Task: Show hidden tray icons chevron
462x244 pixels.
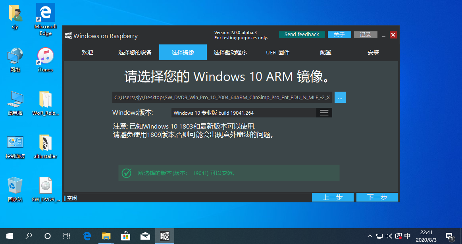Action: point(370,236)
